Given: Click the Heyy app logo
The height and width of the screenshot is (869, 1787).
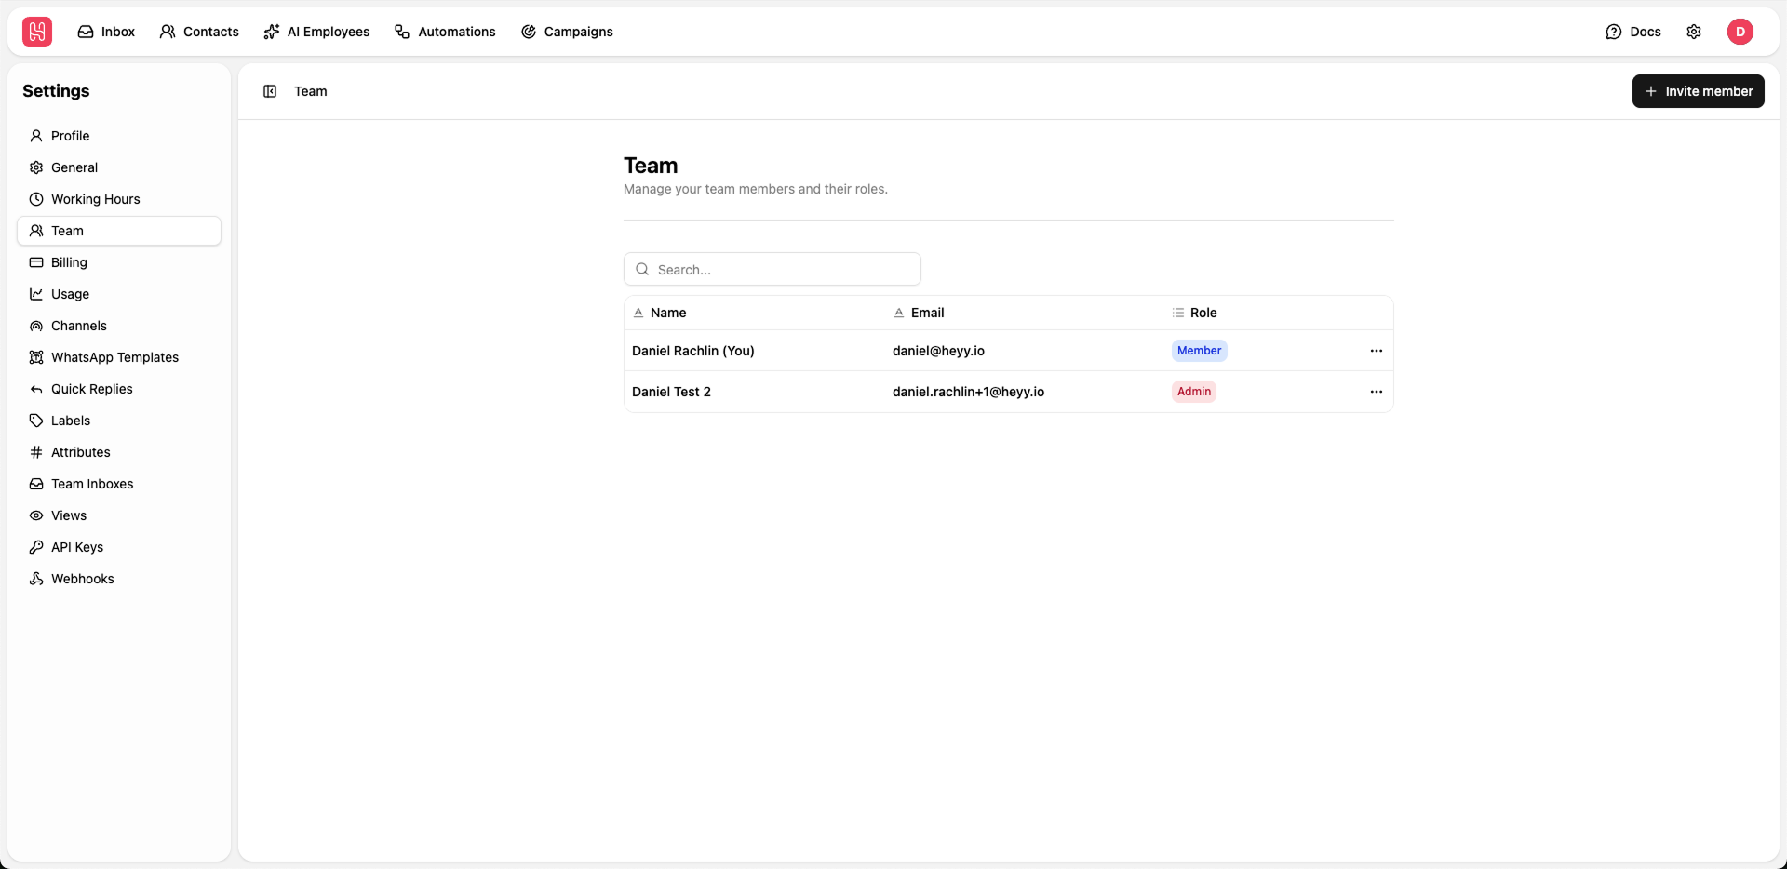Looking at the screenshot, I should coord(35,31).
